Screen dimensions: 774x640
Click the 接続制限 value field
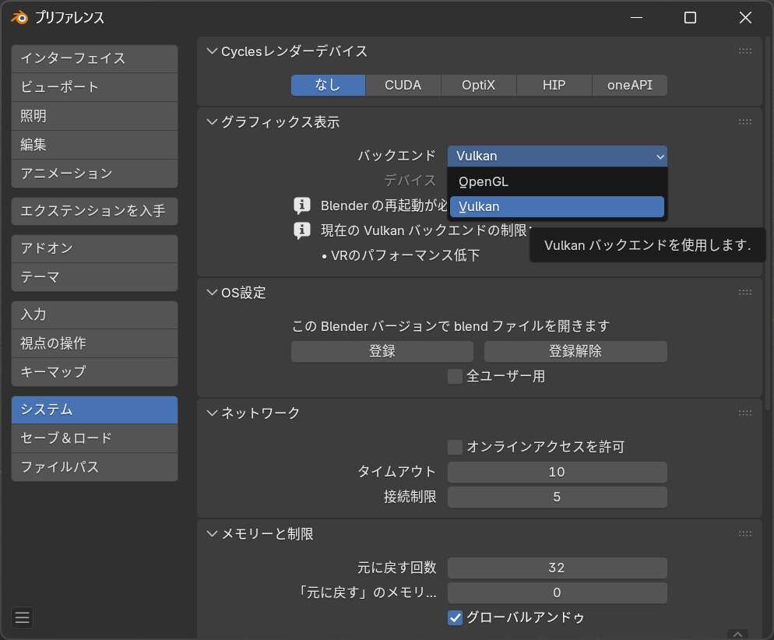[558, 497]
